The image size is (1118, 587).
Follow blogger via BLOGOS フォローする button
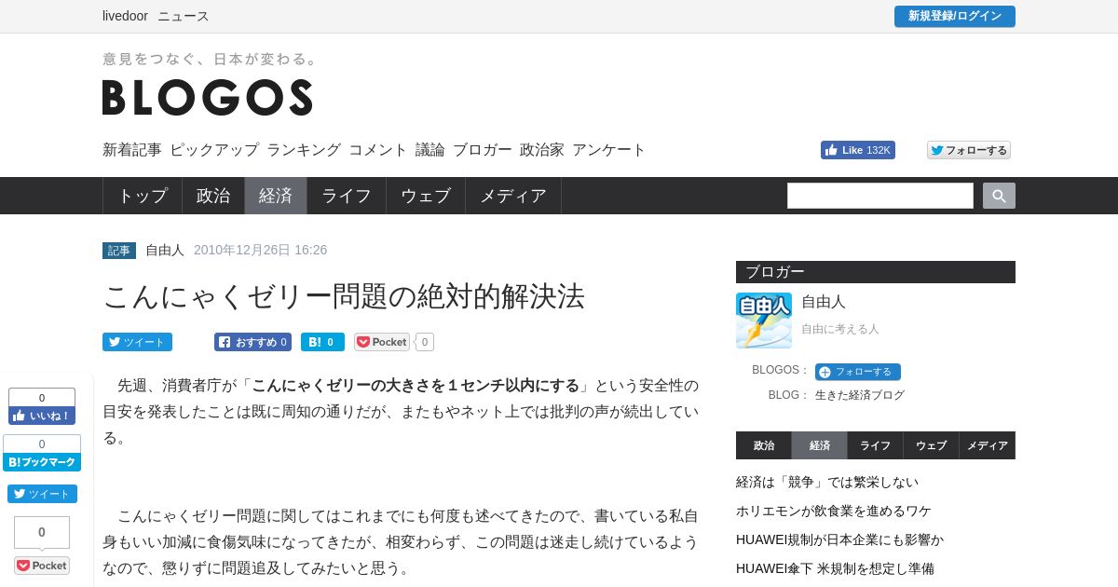pyautogui.click(x=857, y=372)
